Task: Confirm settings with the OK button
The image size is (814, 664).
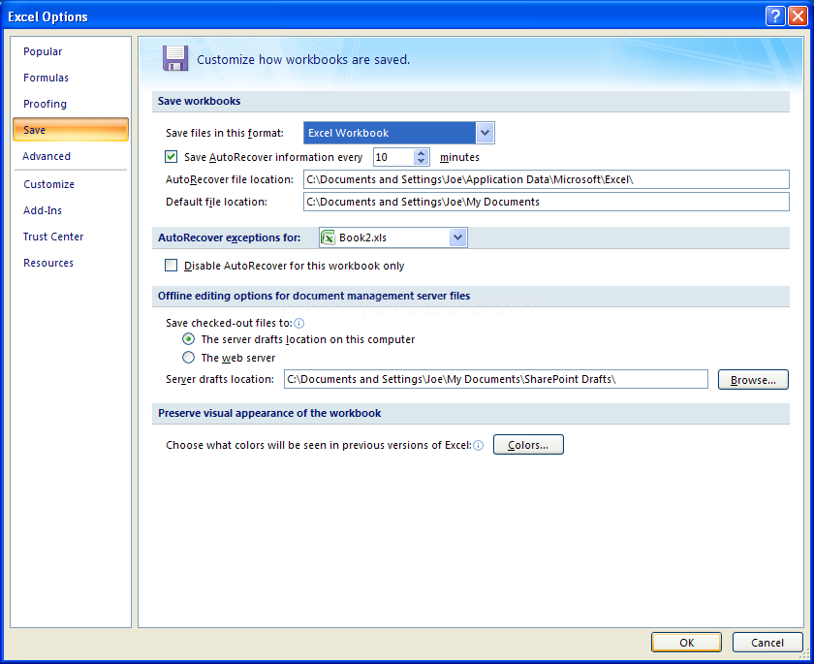Action: (686, 643)
